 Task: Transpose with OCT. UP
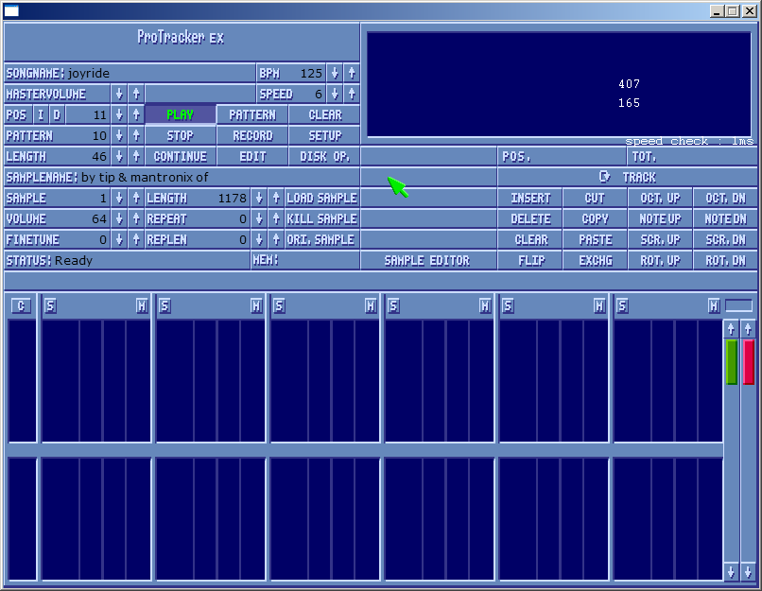tap(660, 198)
